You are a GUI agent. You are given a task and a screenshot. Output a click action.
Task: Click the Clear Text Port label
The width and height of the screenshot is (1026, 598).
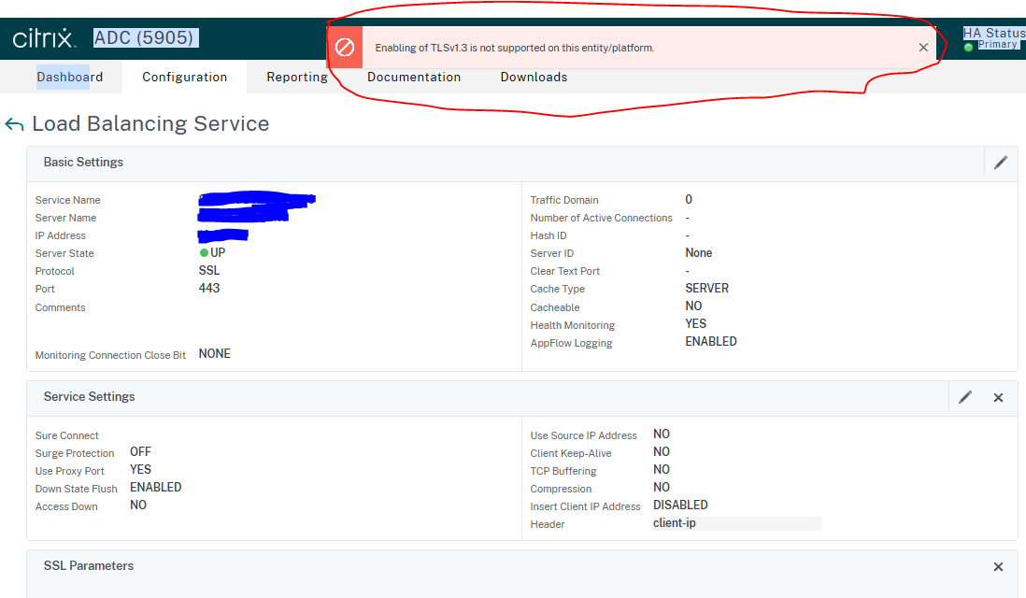click(x=564, y=271)
